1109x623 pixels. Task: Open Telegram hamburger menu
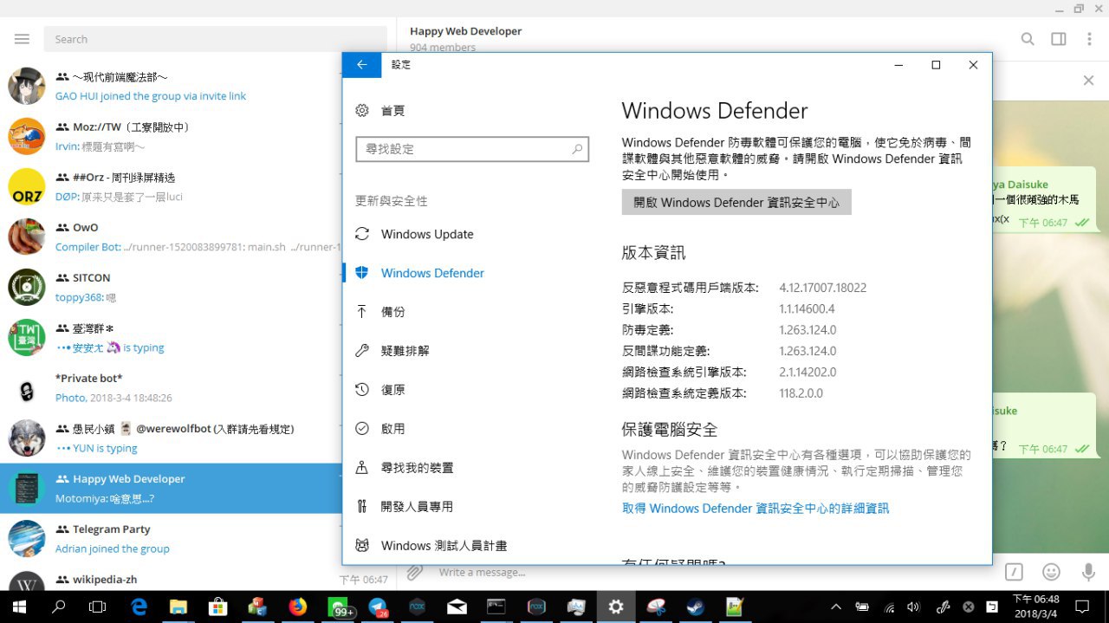pyautogui.click(x=22, y=39)
